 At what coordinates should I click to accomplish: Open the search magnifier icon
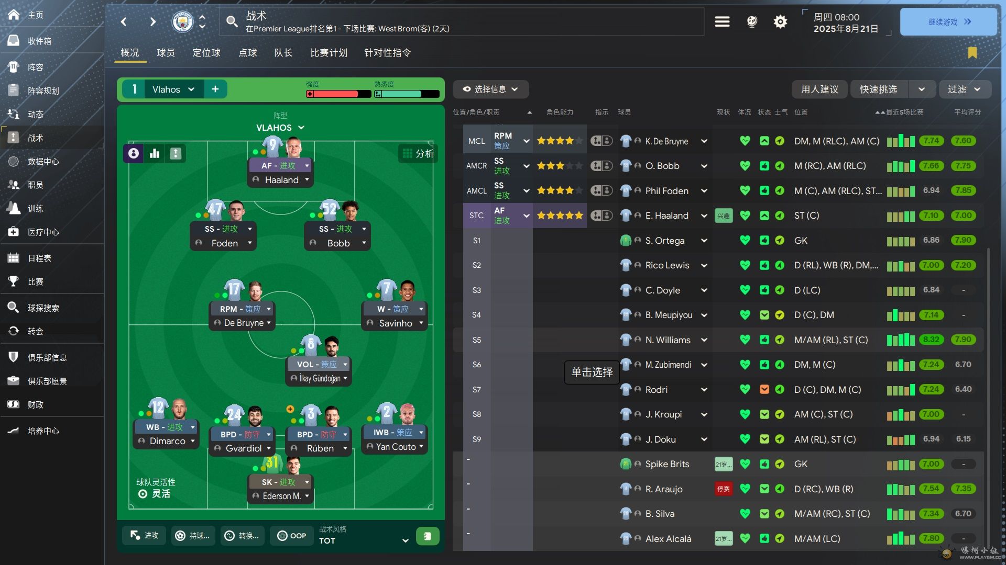(232, 21)
